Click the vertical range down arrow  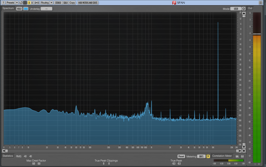(x=244, y=147)
